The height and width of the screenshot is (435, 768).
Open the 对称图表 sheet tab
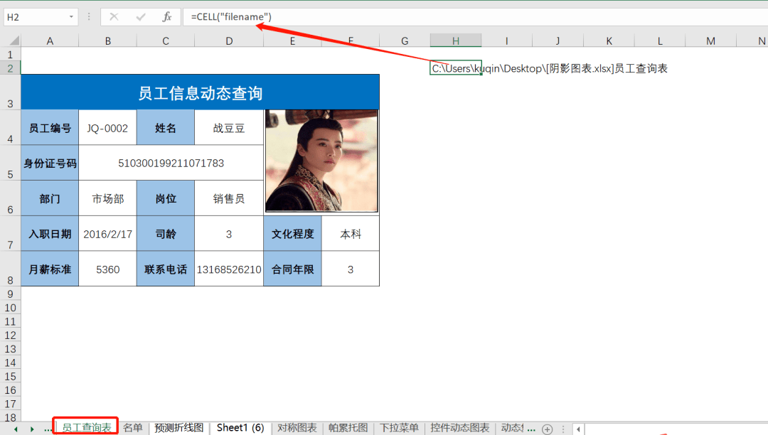297,428
